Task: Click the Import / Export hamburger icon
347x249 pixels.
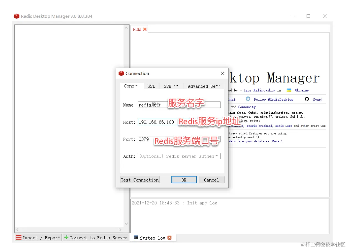Action: 19,238
